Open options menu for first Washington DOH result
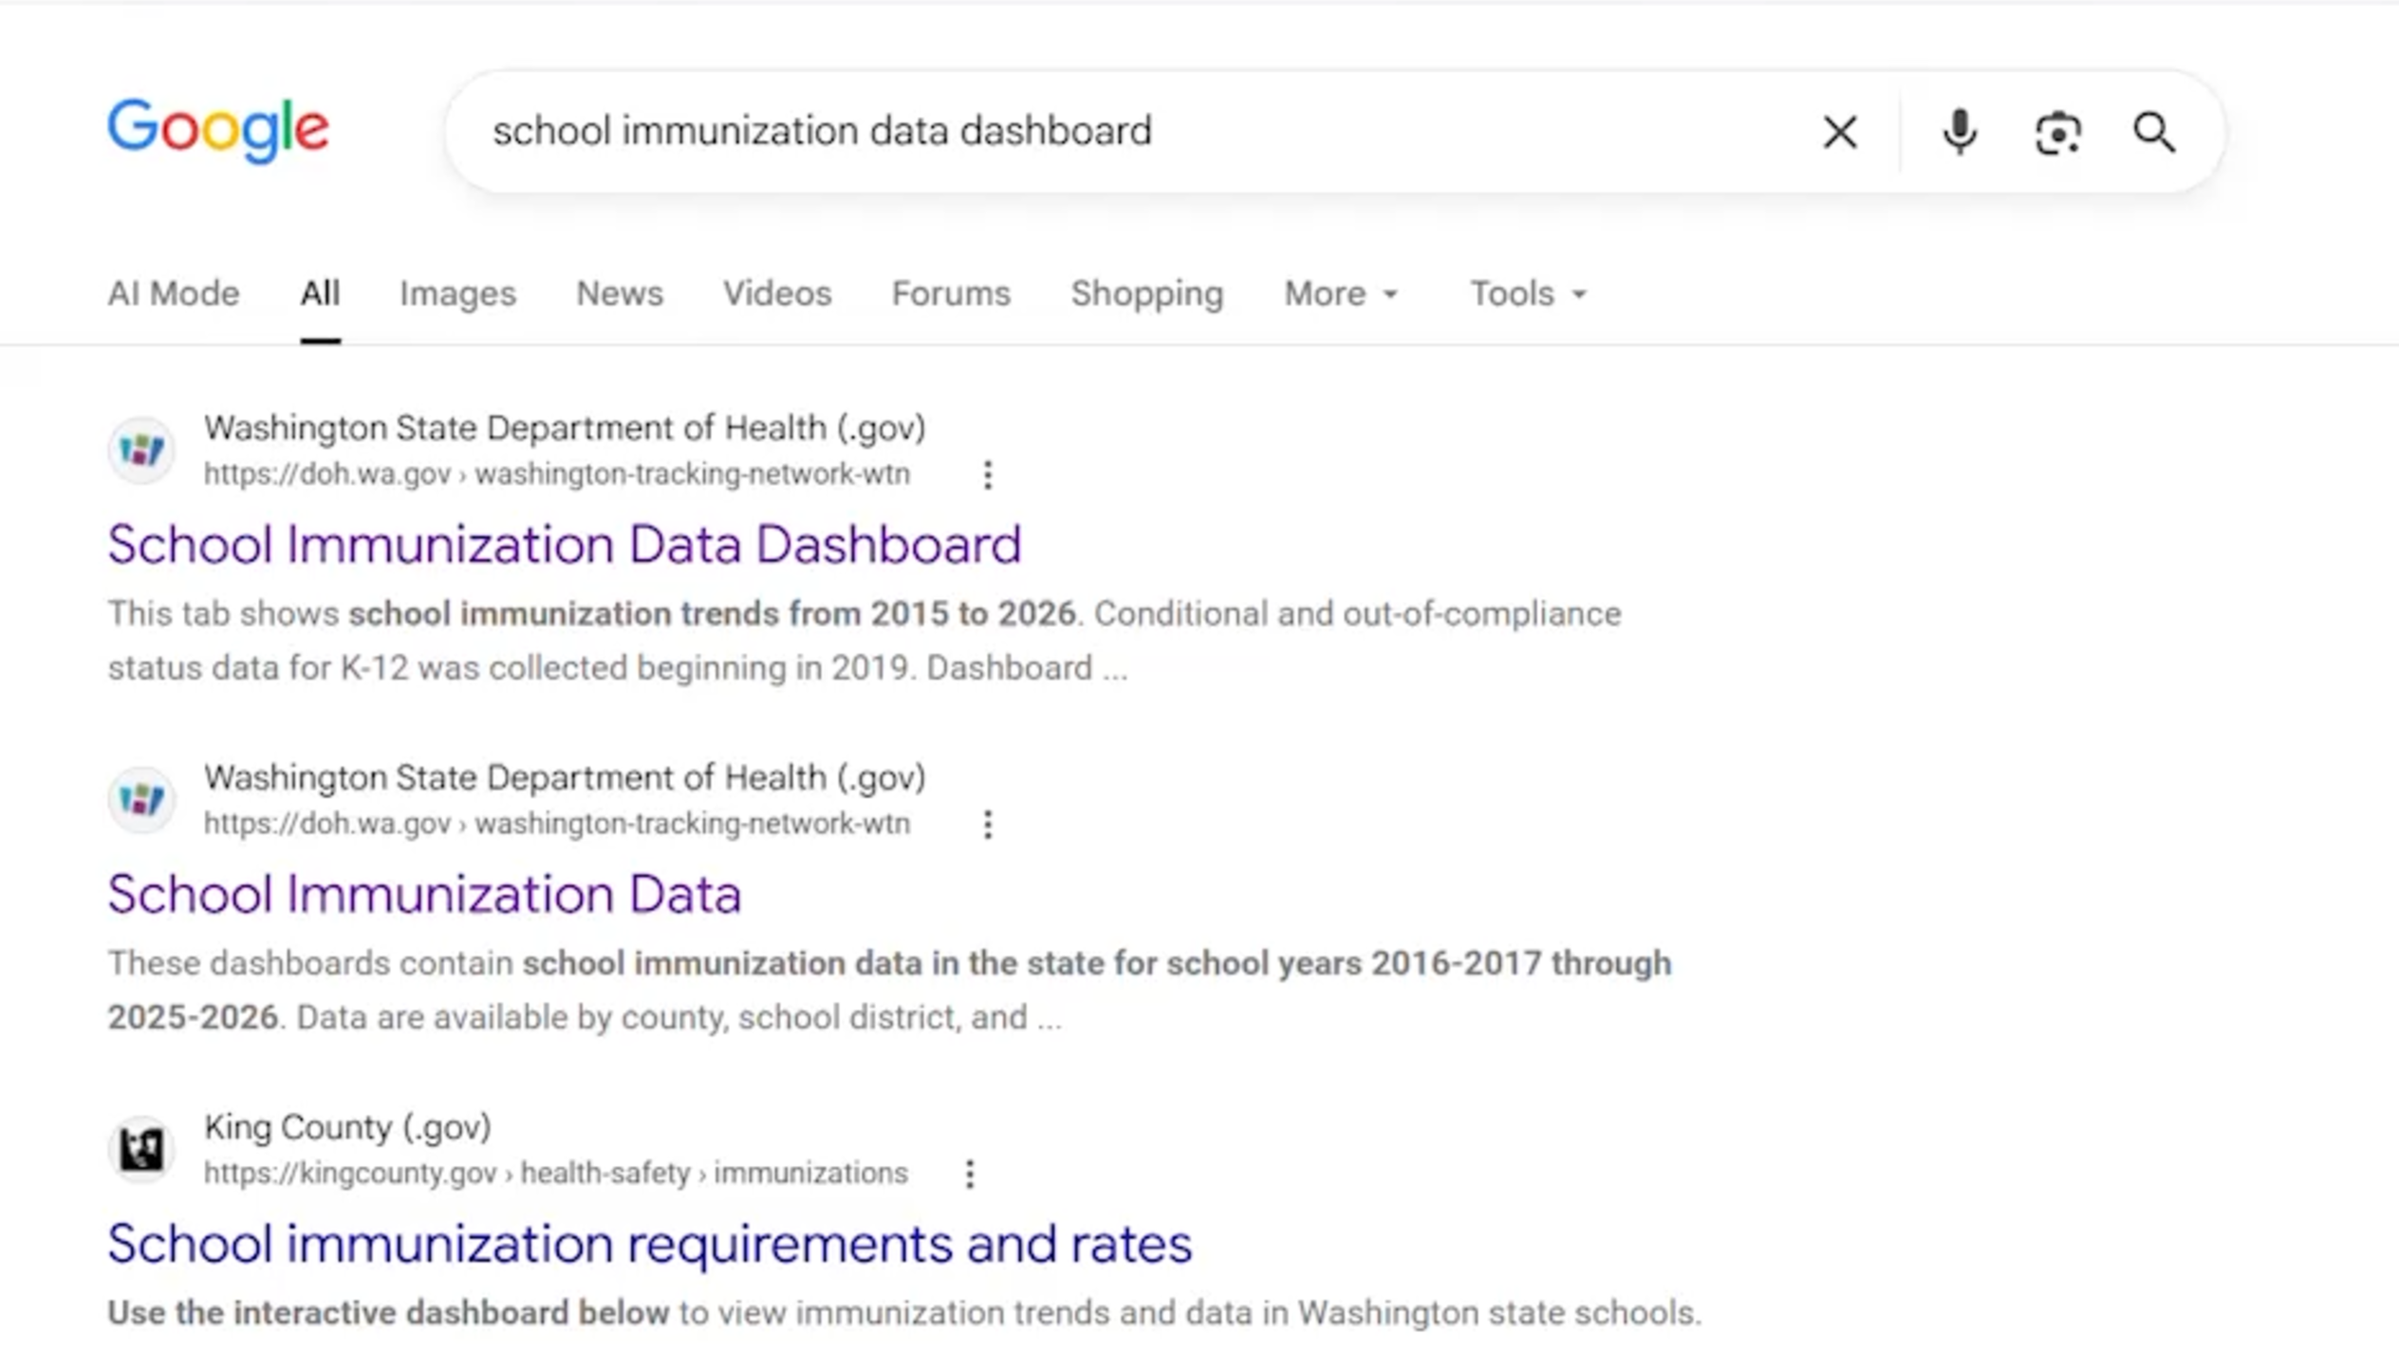 tap(988, 474)
